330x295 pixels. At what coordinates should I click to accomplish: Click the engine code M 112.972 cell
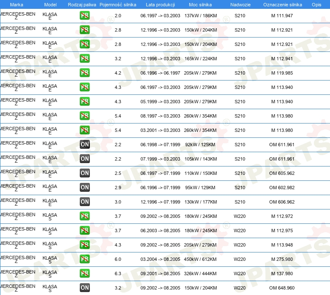click(282, 216)
